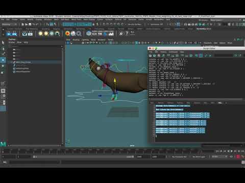Switch to the RenderMan 22.x shelf tab

tap(204, 29)
